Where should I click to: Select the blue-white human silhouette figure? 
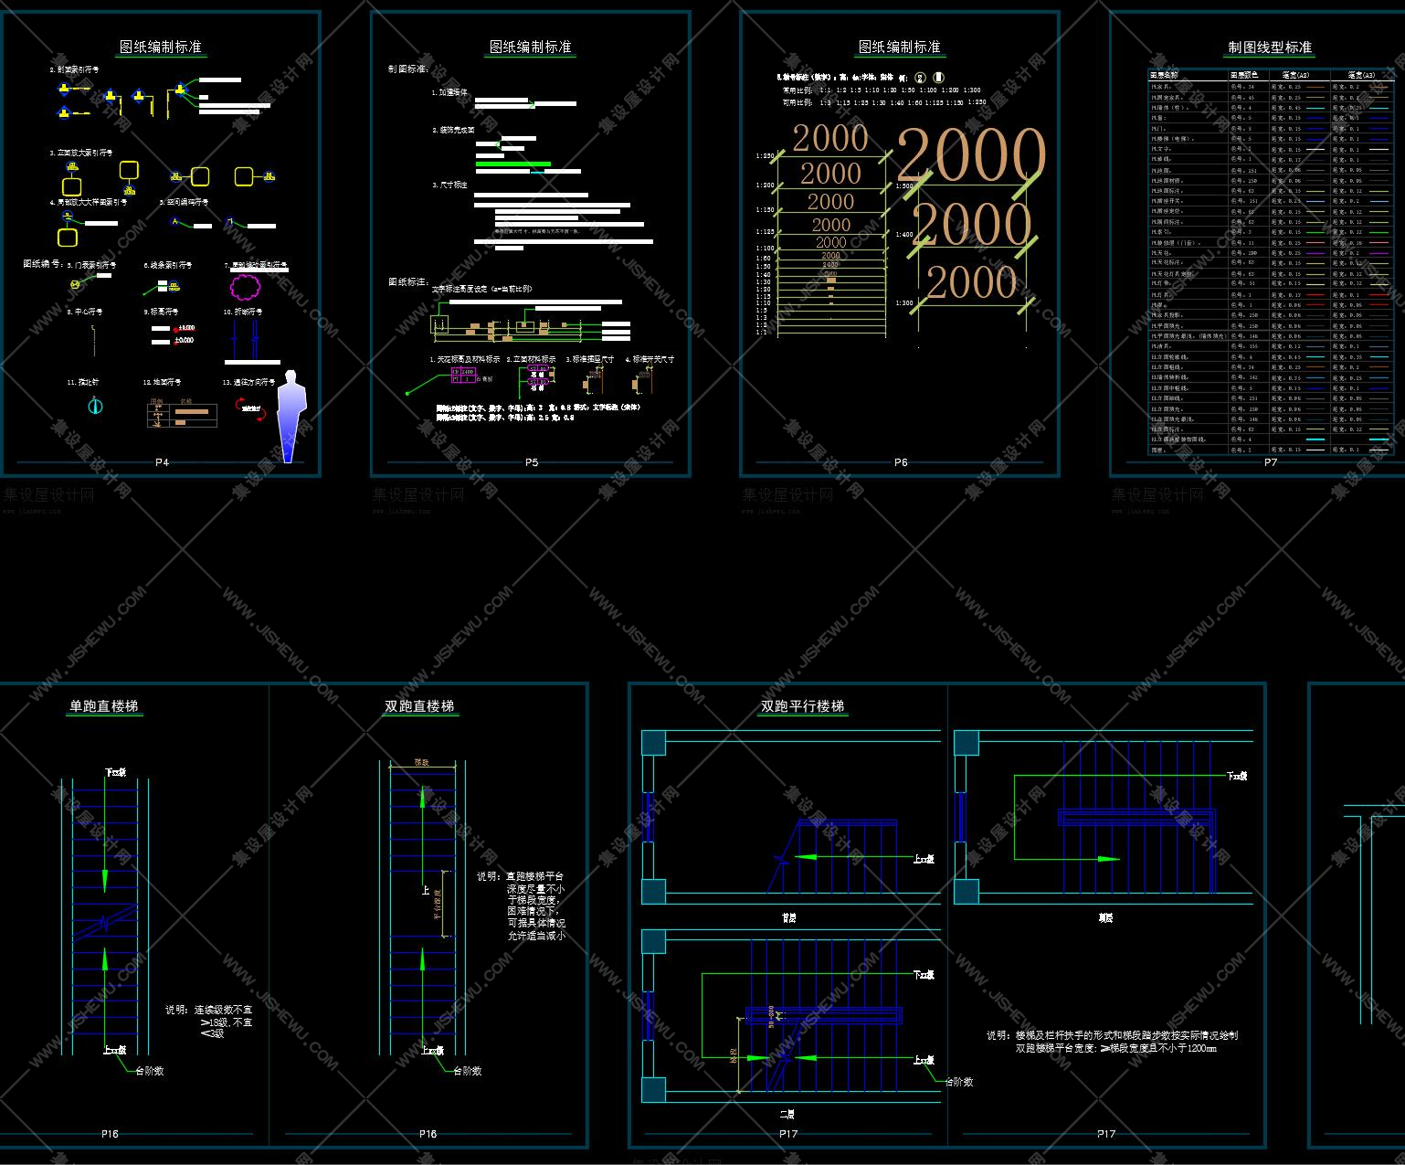pyautogui.click(x=291, y=416)
